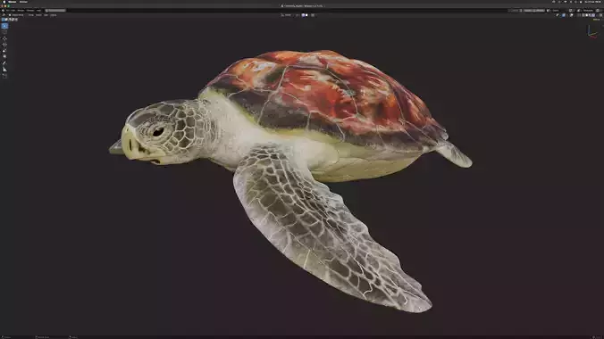Open the View menu in viewport header

[30, 15]
